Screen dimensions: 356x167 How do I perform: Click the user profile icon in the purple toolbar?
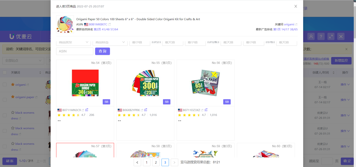[311, 36]
